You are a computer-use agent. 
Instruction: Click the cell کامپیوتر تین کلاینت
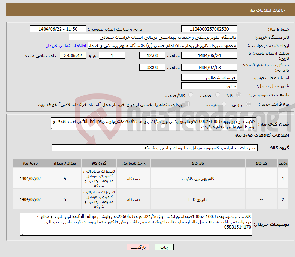(198, 179)
